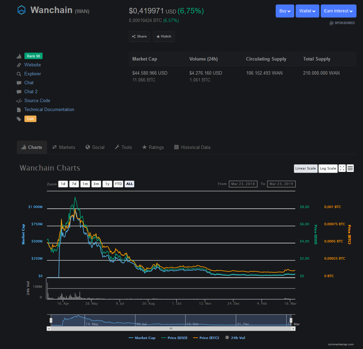Set chart zoom to 1y
Screen dimensions: 363x349
[x=107, y=184]
